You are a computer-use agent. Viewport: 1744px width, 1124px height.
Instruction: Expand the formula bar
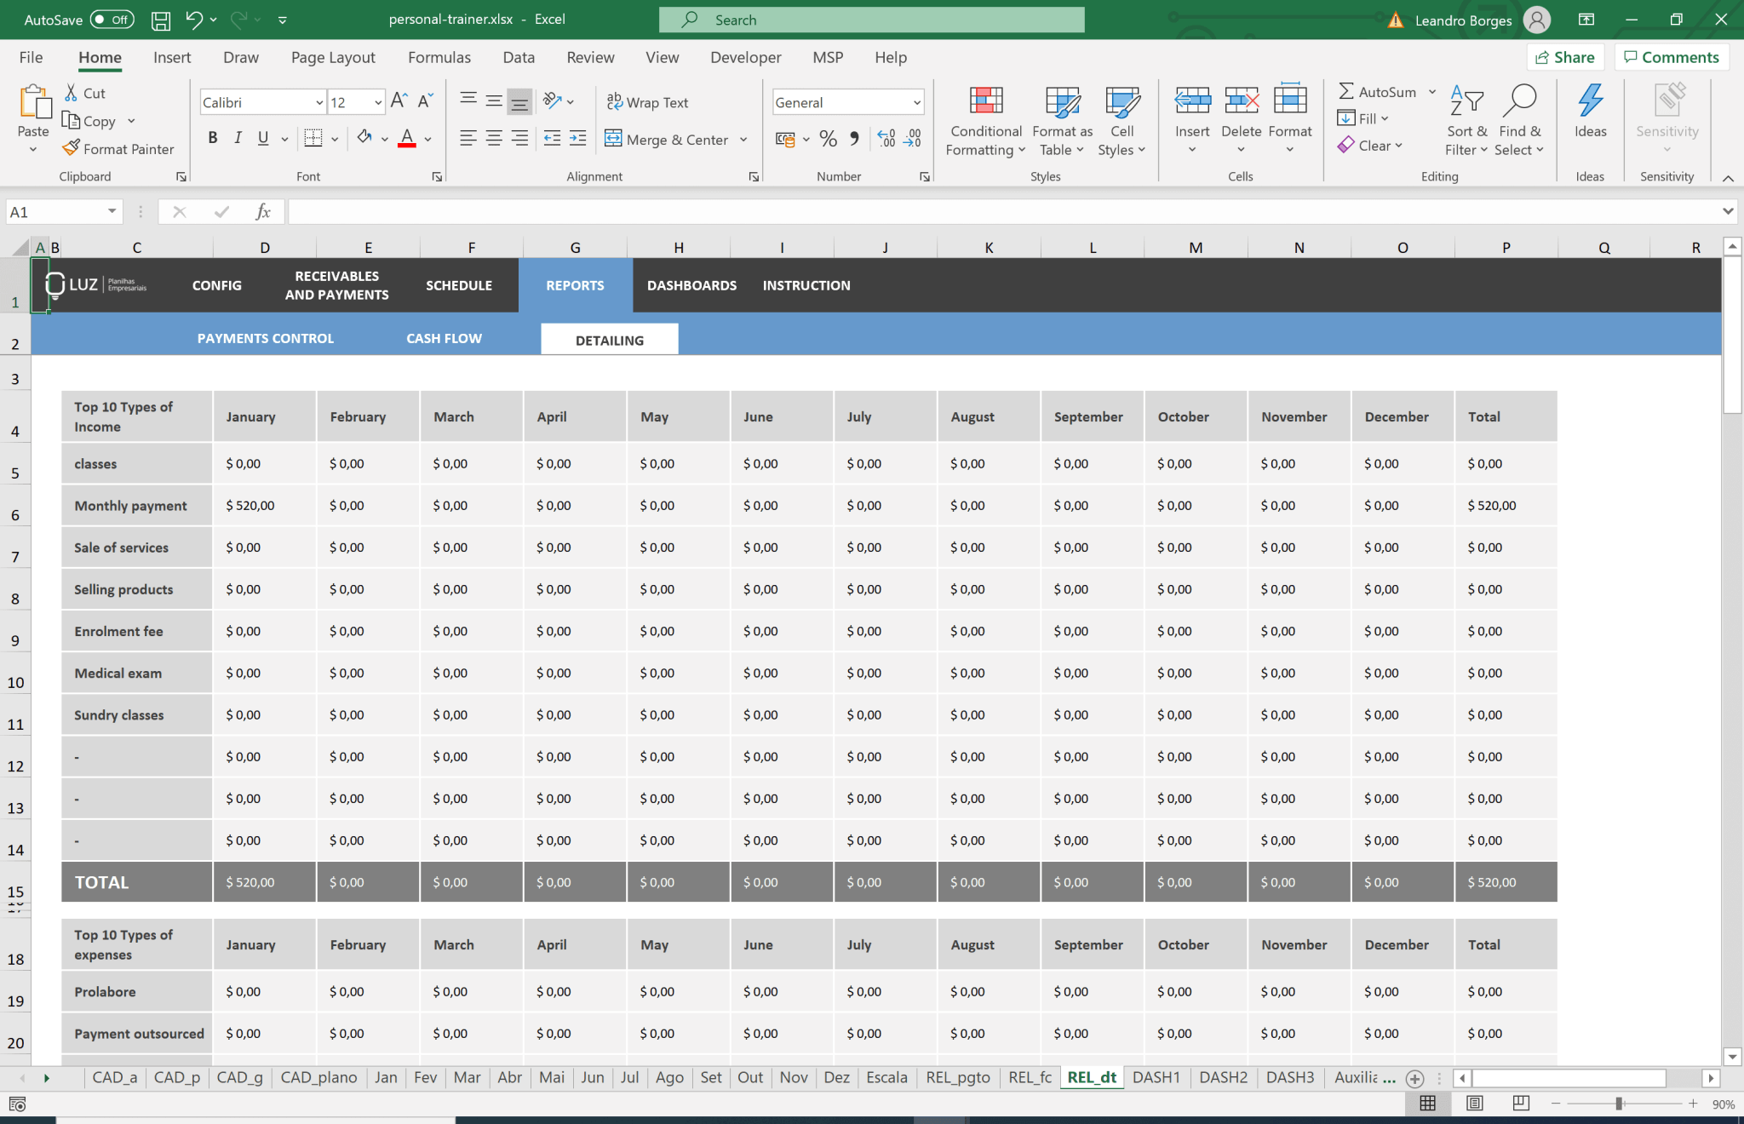coord(1728,211)
